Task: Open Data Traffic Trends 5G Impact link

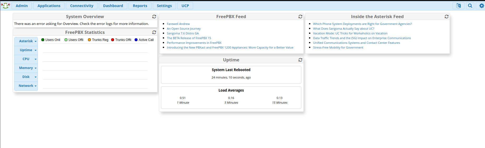Action: [362, 38]
